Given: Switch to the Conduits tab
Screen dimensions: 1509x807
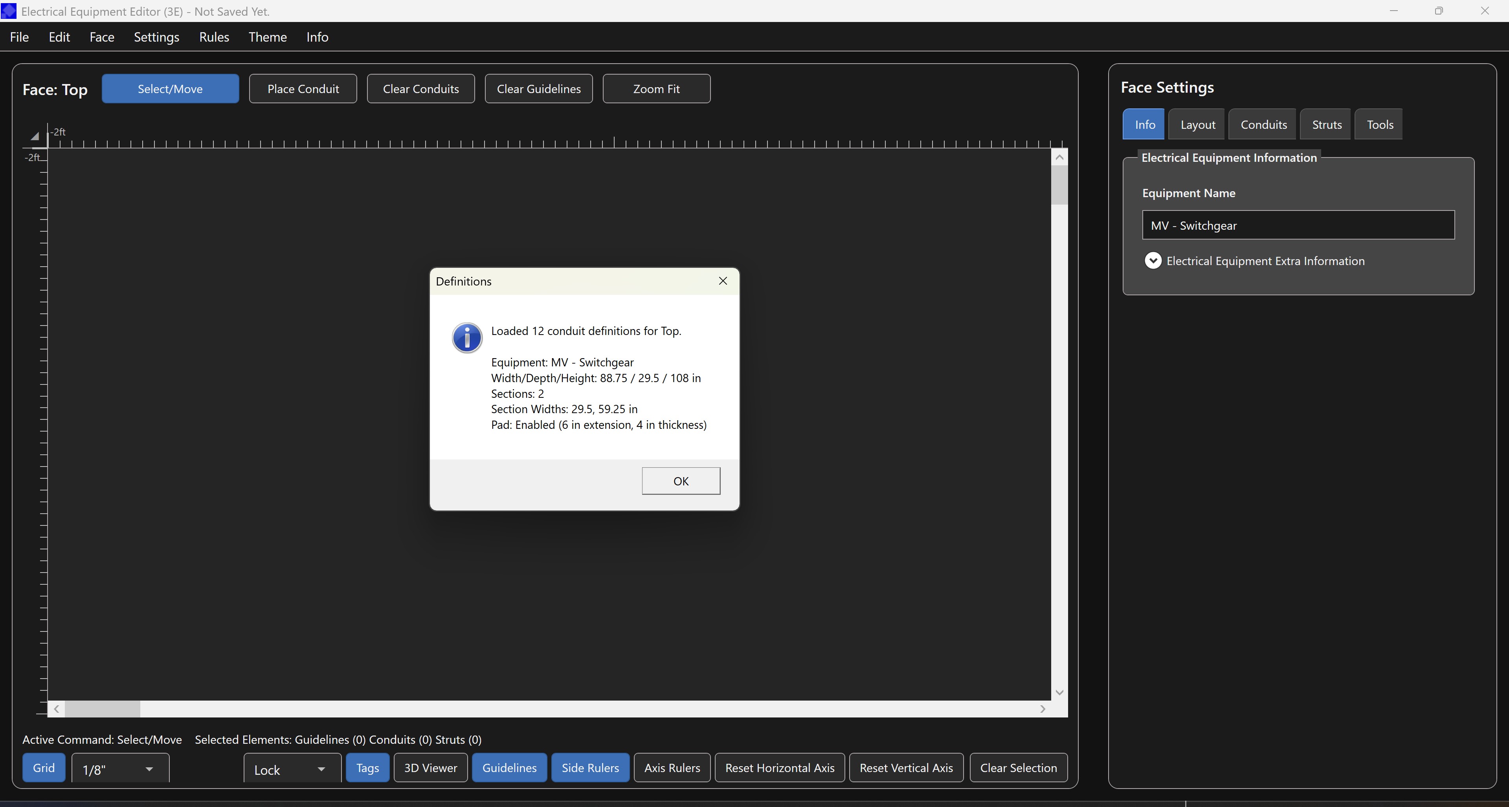Looking at the screenshot, I should 1263,124.
